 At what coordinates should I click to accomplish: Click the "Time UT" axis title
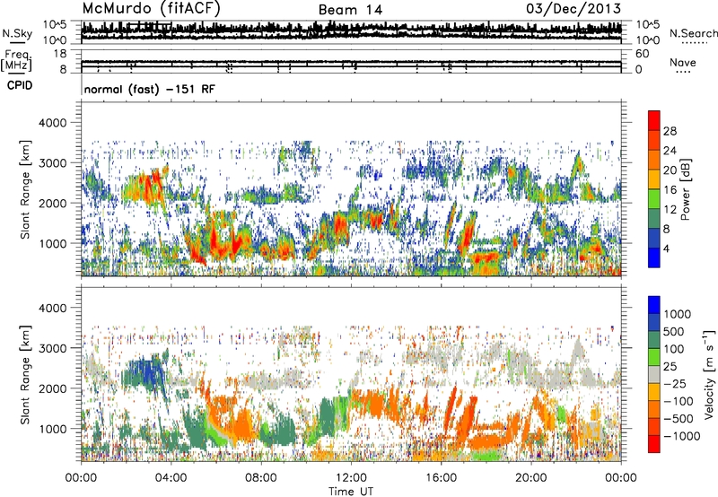pyautogui.click(x=351, y=492)
